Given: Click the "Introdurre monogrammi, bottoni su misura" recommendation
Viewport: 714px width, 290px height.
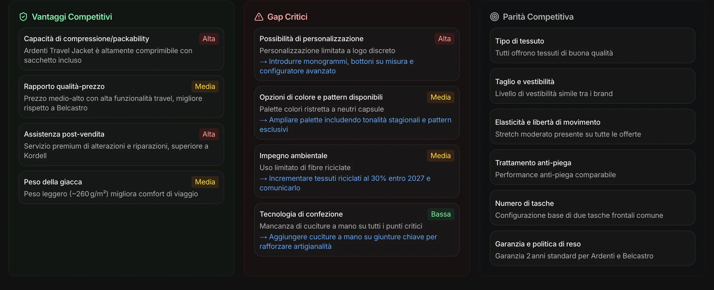Looking at the screenshot, I should 337,66.
